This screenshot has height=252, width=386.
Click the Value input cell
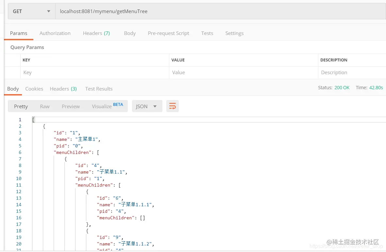tap(244, 73)
